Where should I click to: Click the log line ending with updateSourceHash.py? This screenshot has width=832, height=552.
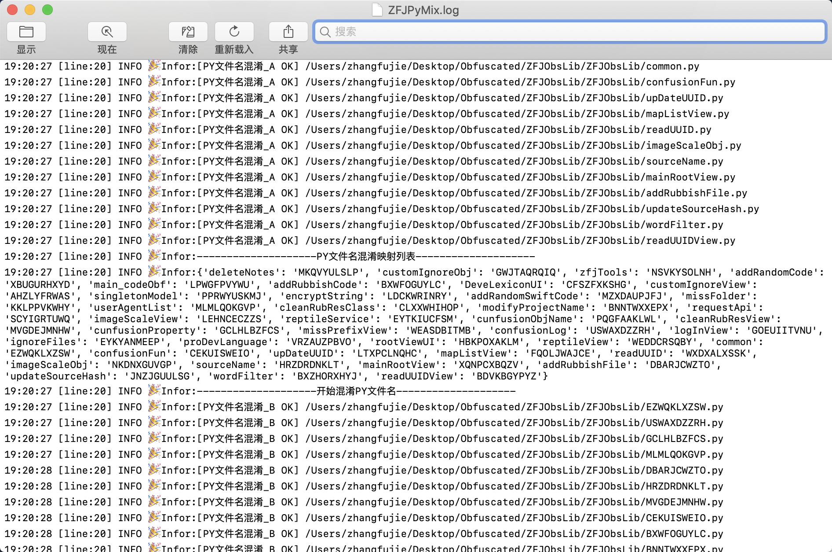[x=382, y=209]
